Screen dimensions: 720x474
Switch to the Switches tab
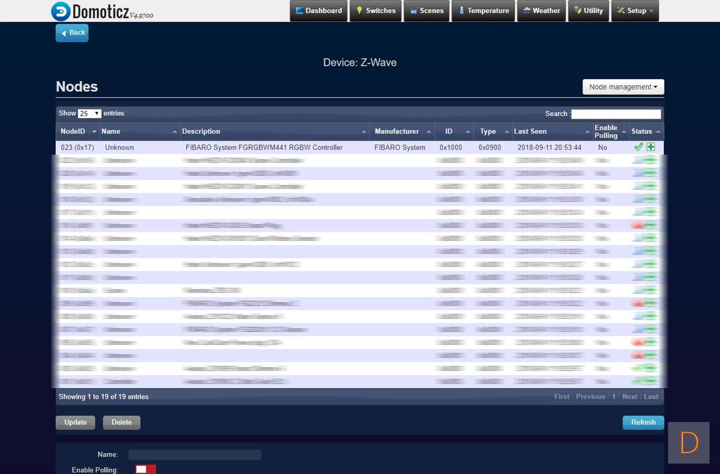point(376,11)
